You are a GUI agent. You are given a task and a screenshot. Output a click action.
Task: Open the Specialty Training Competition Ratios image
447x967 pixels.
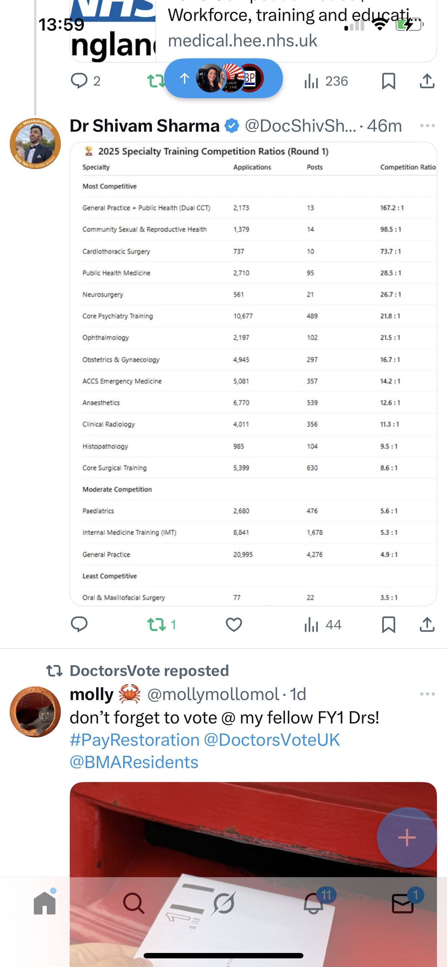(253, 373)
